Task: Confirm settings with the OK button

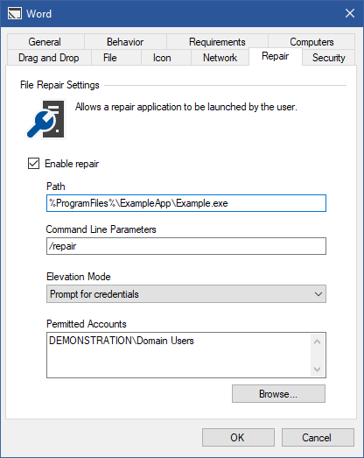Action: 238,437
